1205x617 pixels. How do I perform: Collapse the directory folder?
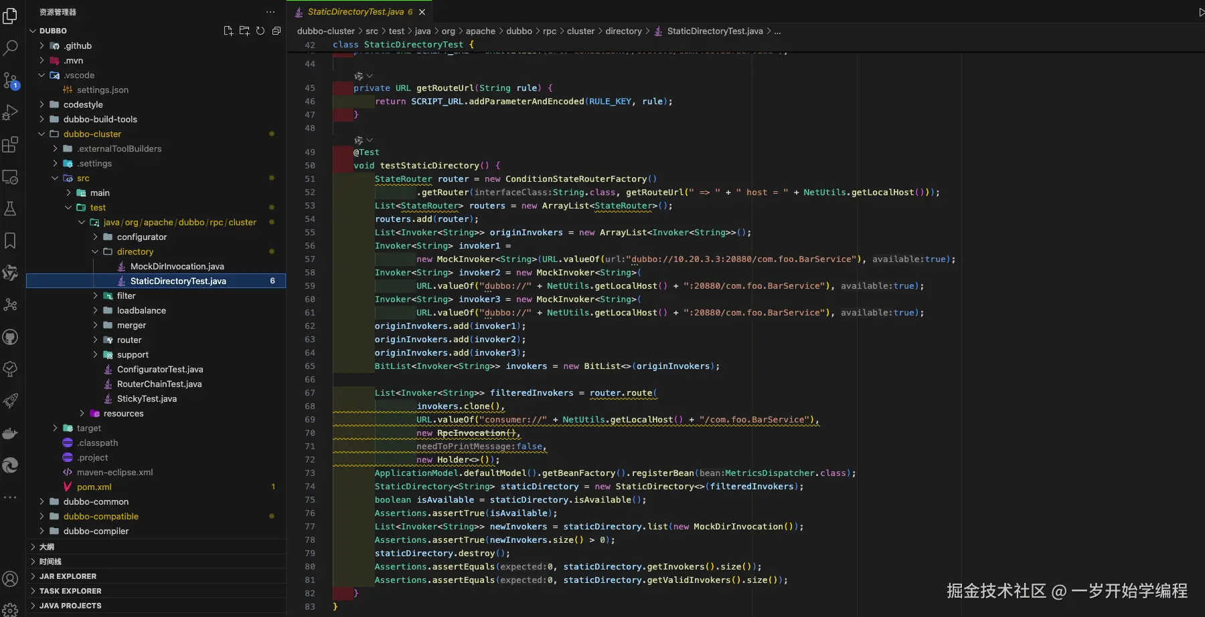[95, 251]
